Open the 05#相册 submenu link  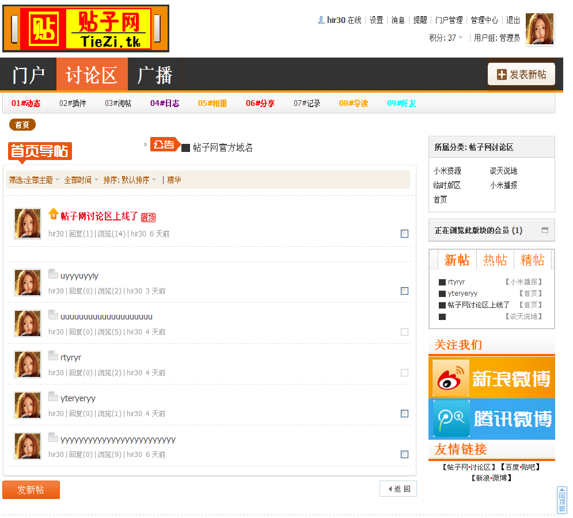(x=212, y=104)
